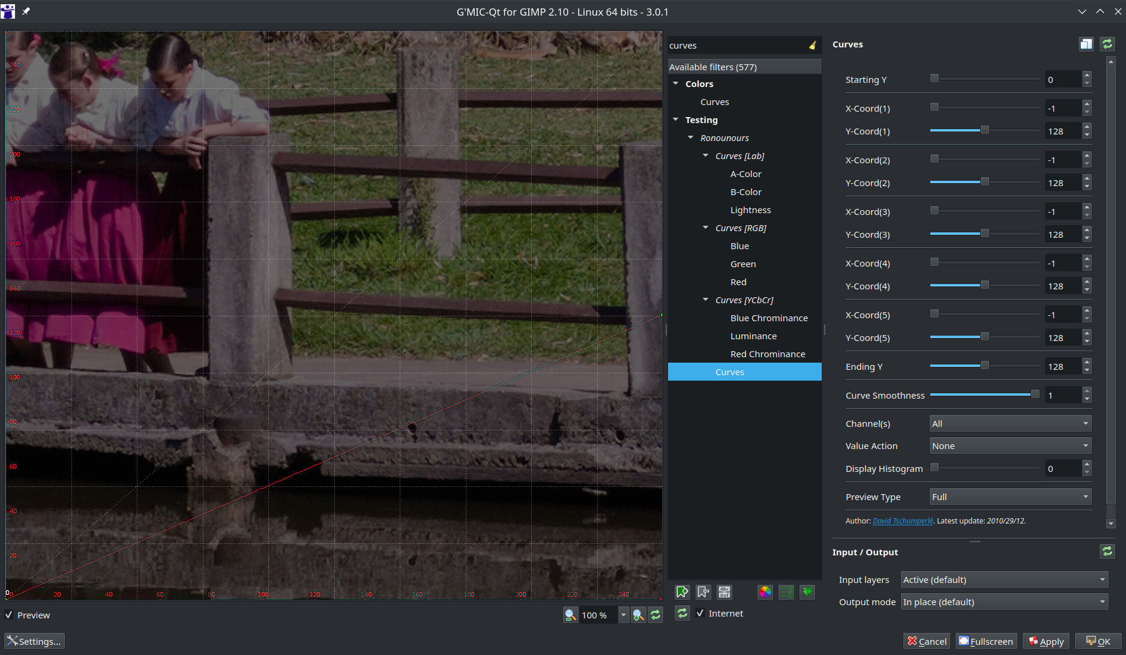Collapse the Curves [RGB] tree group

pyautogui.click(x=706, y=228)
